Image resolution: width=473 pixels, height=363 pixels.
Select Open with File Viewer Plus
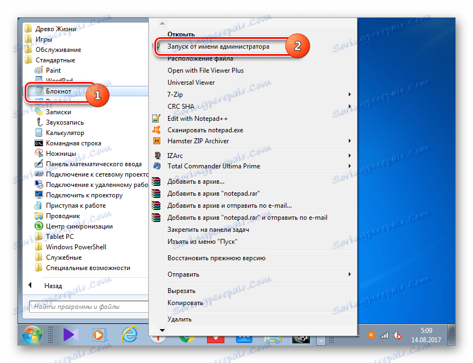pos(205,71)
